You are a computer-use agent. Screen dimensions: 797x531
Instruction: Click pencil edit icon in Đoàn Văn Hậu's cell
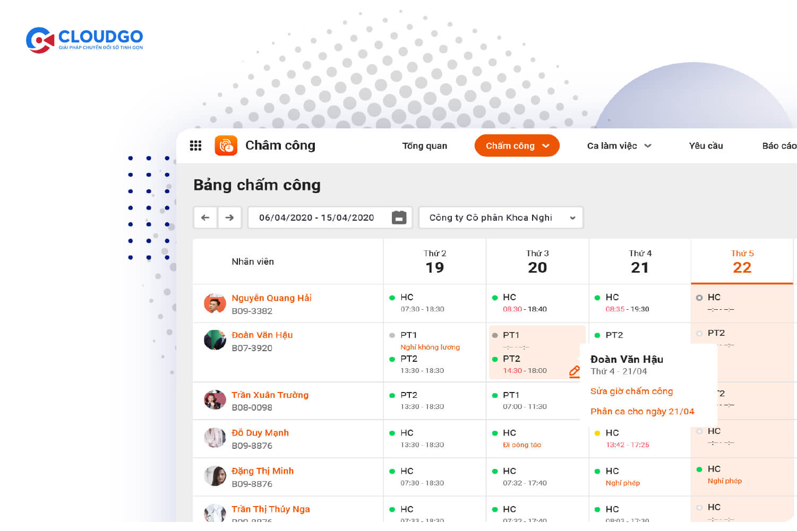click(x=574, y=371)
